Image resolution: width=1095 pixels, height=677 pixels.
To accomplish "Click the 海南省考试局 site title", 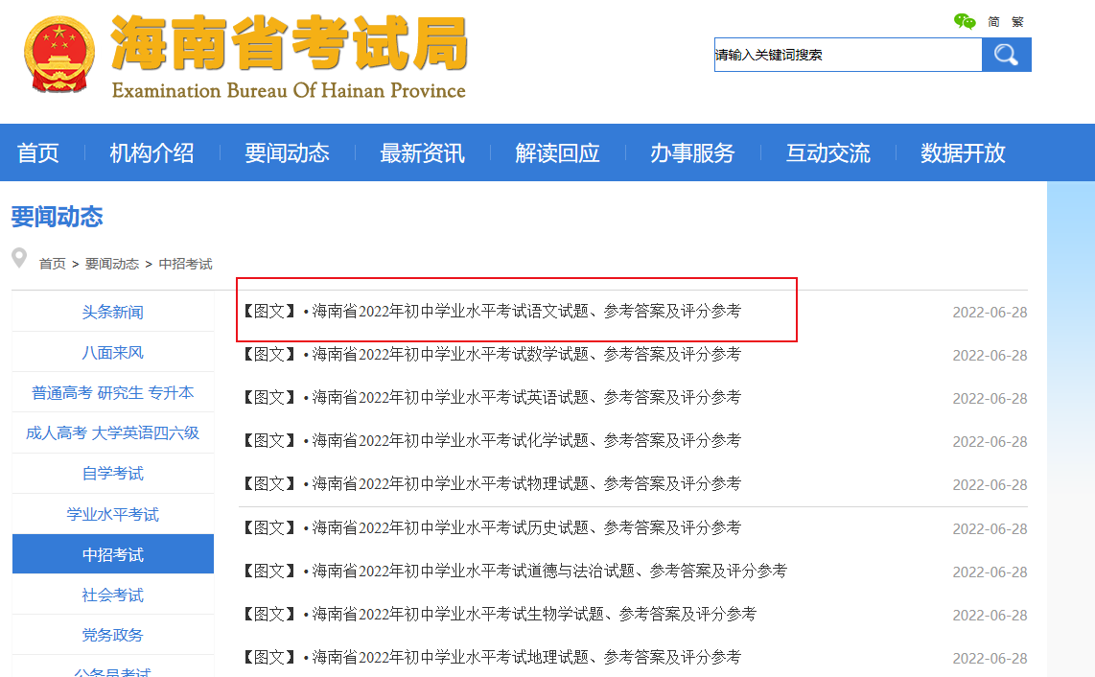I will tap(290, 43).
